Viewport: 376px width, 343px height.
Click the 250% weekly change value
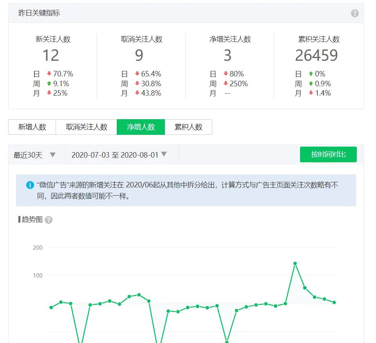(239, 83)
